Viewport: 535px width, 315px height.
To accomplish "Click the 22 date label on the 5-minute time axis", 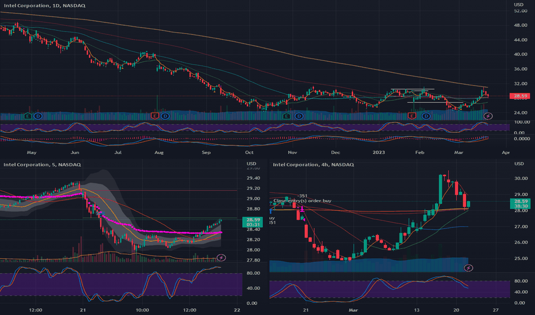I will coord(237,310).
